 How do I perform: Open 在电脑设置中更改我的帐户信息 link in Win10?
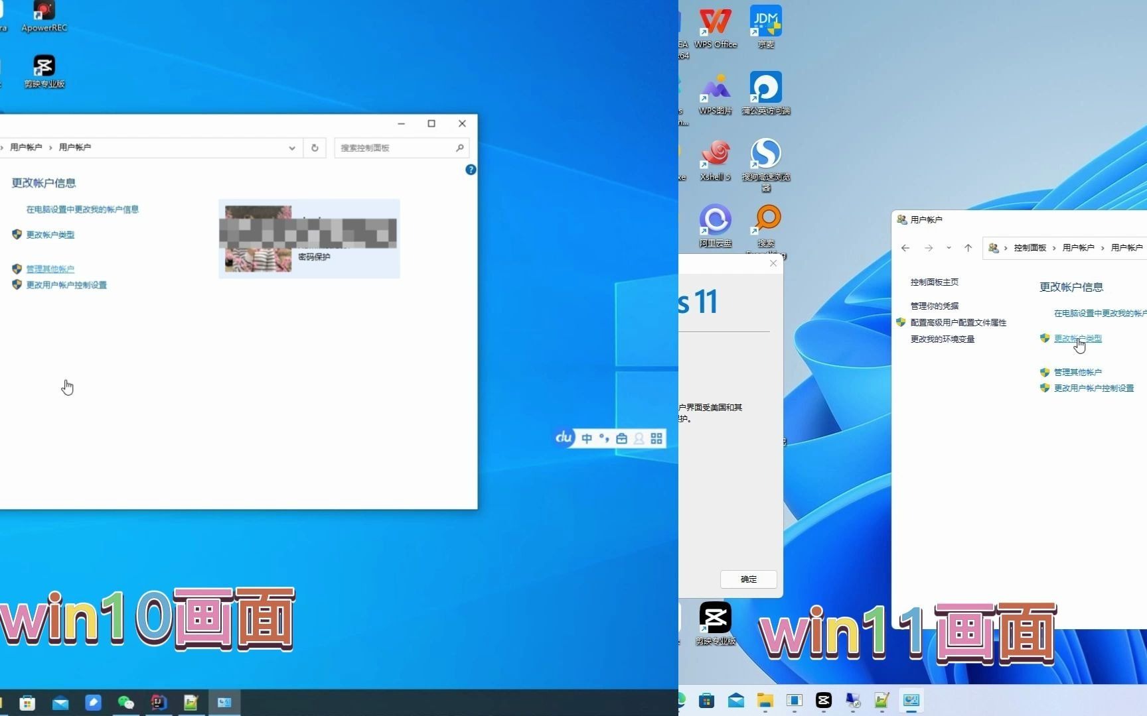(82, 209)
